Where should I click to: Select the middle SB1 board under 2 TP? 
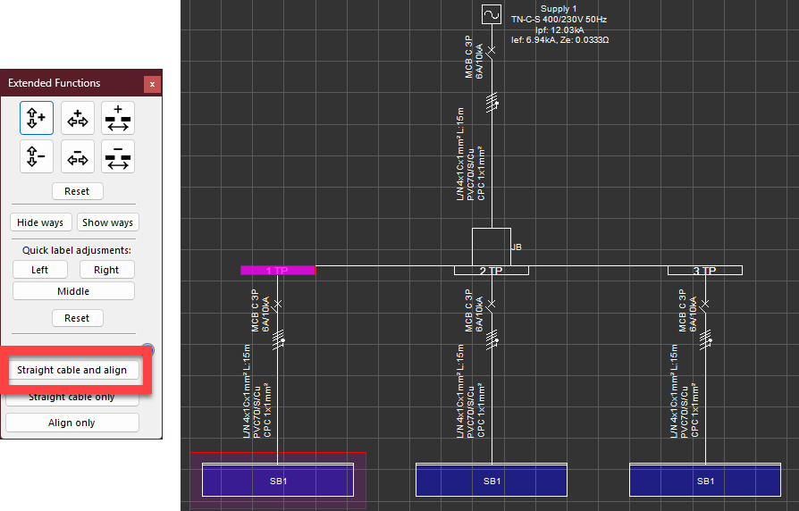(491, 481)
